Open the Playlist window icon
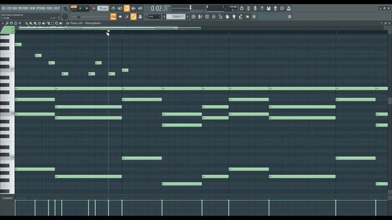Viewport: 392px width, 220px height. pyautogui.click(x=194, y=16)
